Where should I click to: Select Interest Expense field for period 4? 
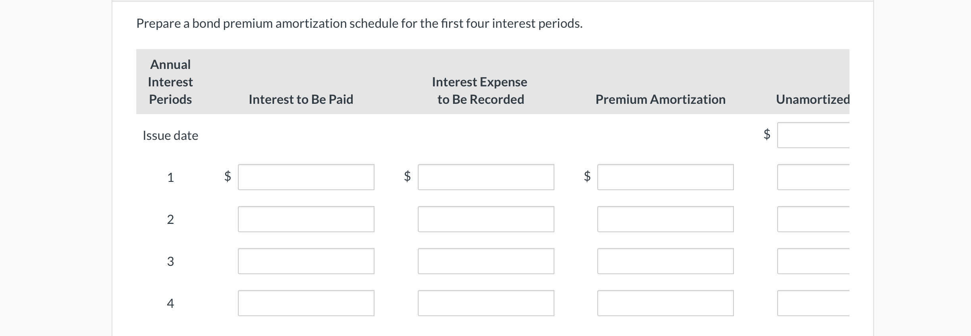pyautogui.click(x=486, y=303)
